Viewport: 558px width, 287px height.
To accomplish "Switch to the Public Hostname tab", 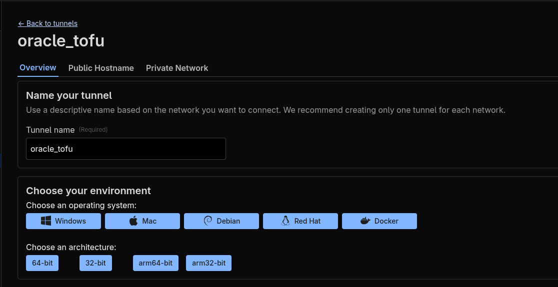I will 101,68.
